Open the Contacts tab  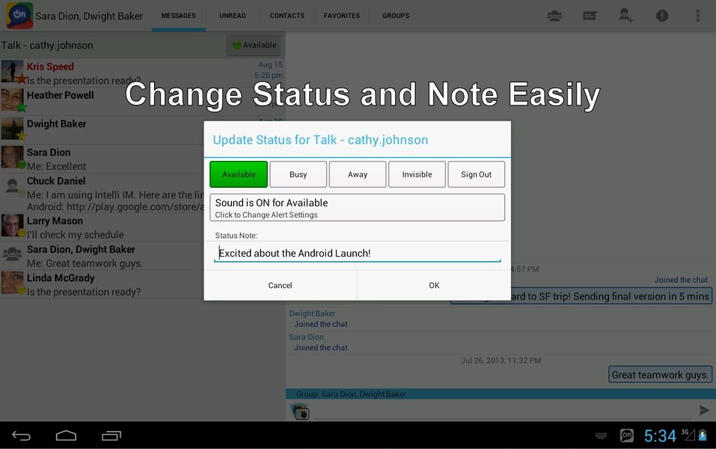287,16
